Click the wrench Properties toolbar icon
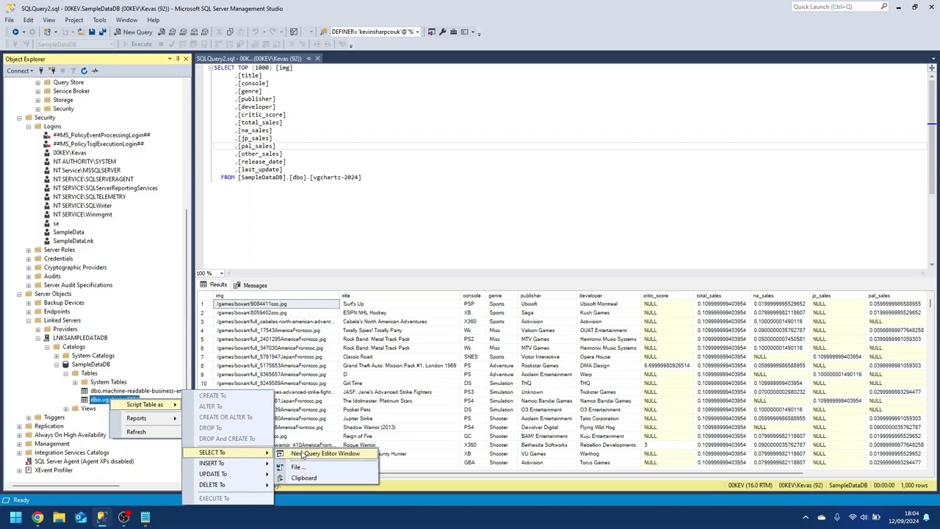This screenshot has height=529, width=940. (443, 32)
